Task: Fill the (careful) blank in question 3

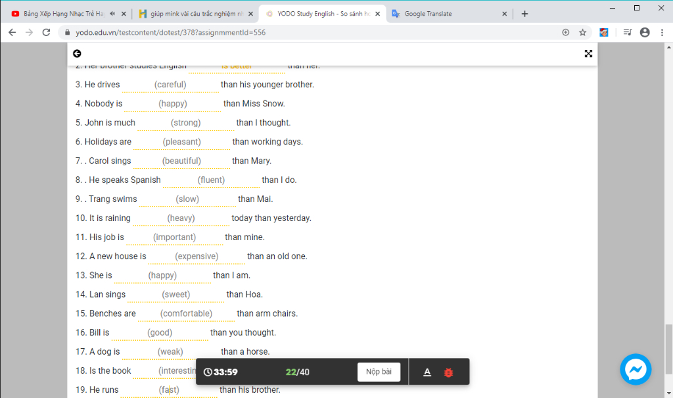Action: pyautogui.click(x=170, y=85)
